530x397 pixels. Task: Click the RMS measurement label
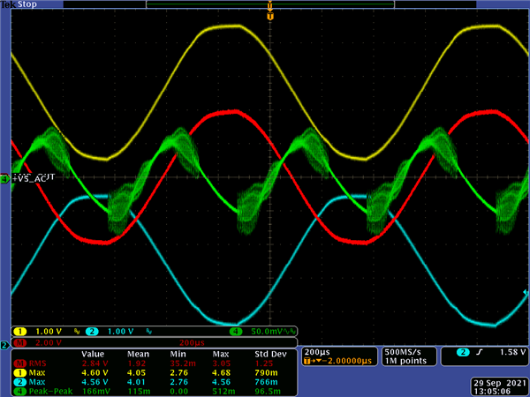pos(37,363)
